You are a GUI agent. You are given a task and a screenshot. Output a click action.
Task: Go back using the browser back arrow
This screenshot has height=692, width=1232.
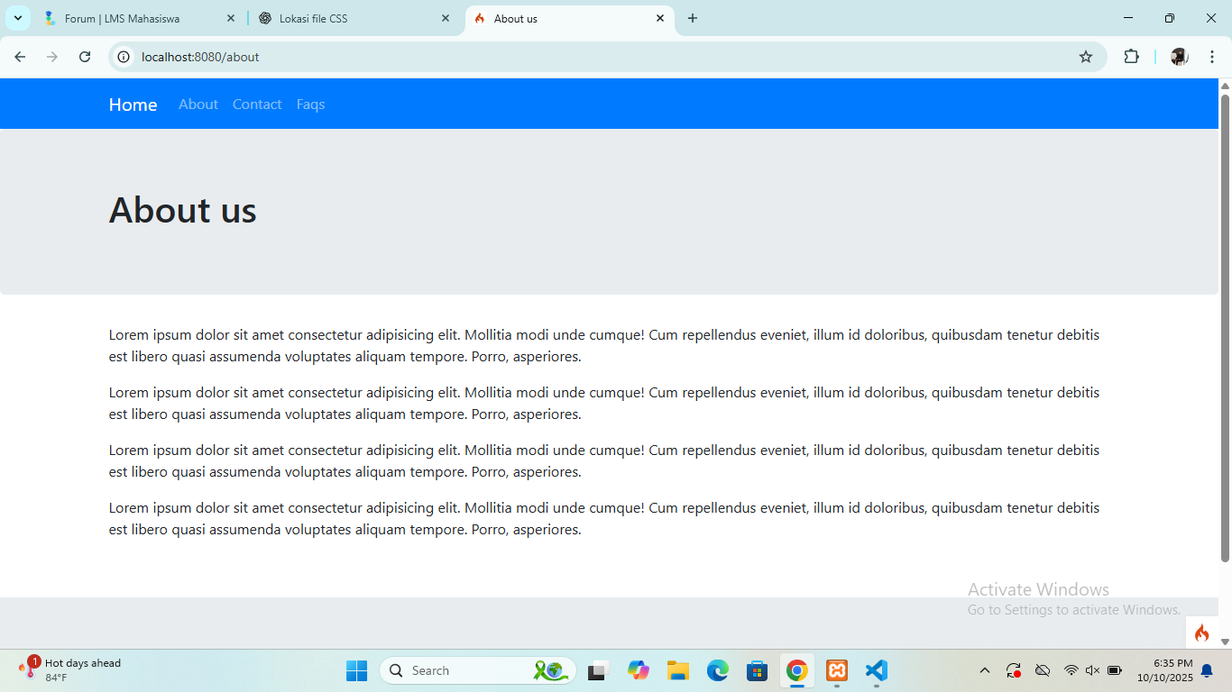pos(20,57)
